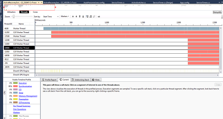Image resolution: width=223 pixels, height=119 pixels.
Task: Open the Markers dropdown menu
Action: [x=65, y=16]
